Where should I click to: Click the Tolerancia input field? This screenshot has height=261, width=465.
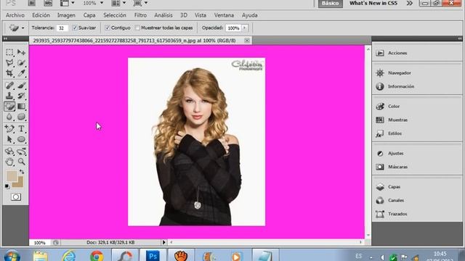coord(62,28)
